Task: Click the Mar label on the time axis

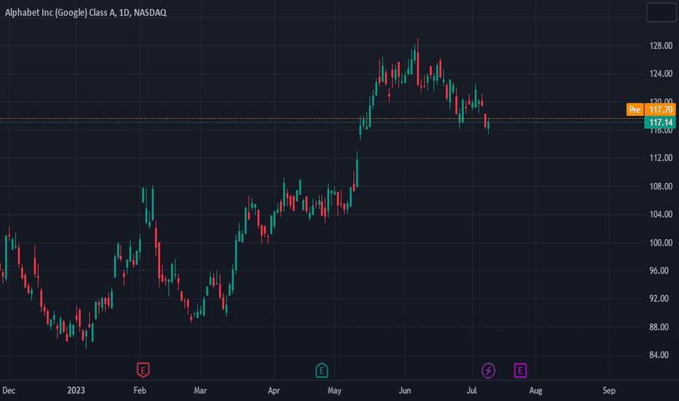Action: point(200,391)
